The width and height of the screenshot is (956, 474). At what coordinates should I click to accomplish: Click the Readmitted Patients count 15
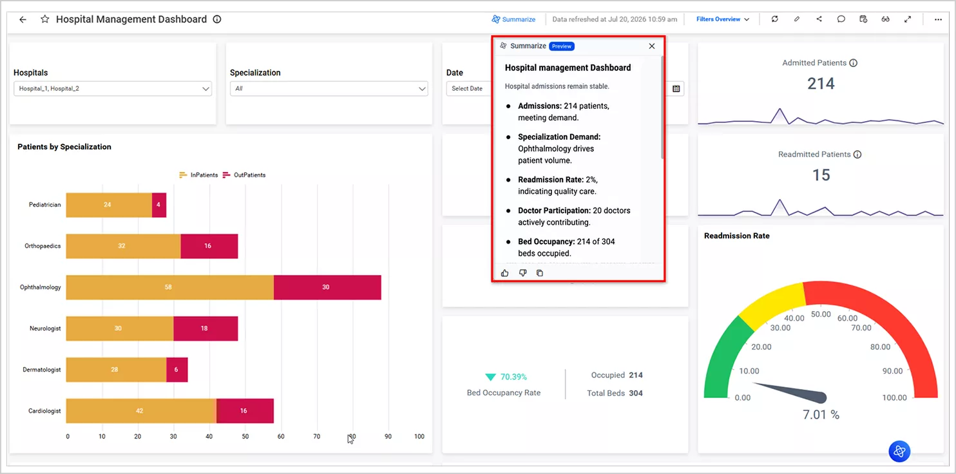click(821, 175)
